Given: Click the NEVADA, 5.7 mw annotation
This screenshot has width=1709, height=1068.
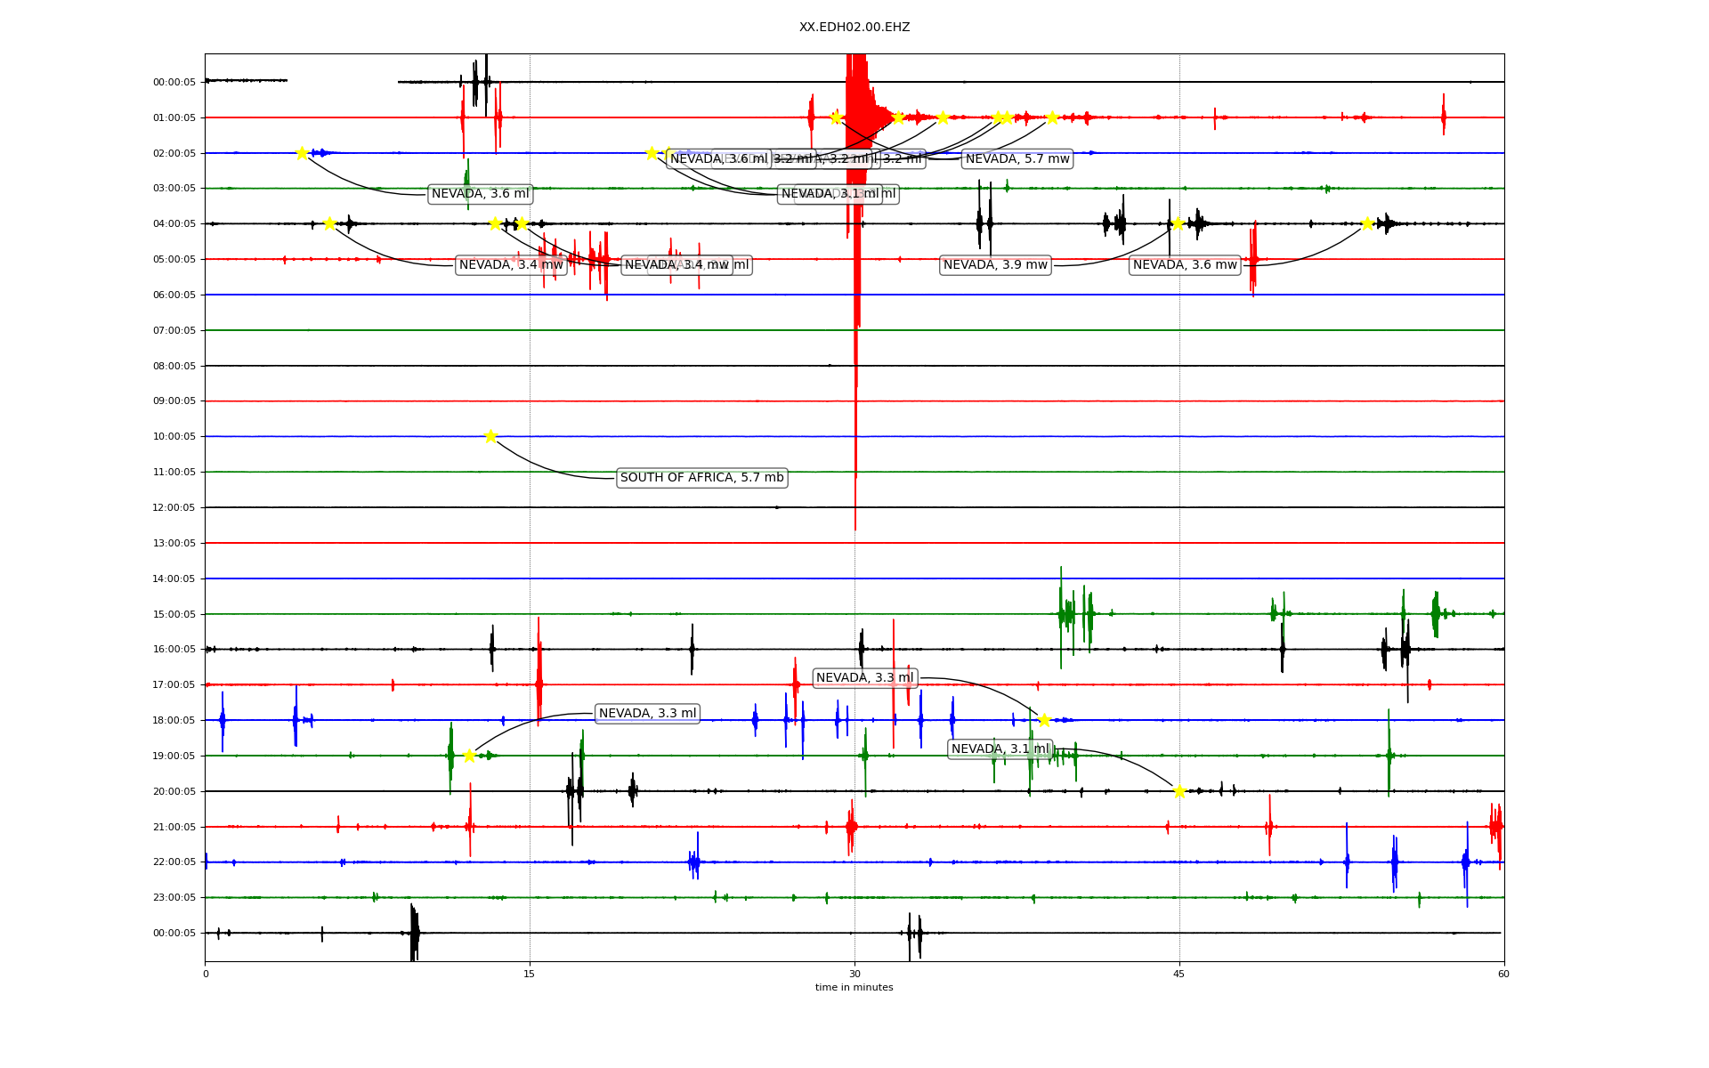Looking at the screenshot, I should pos(1017,159).
